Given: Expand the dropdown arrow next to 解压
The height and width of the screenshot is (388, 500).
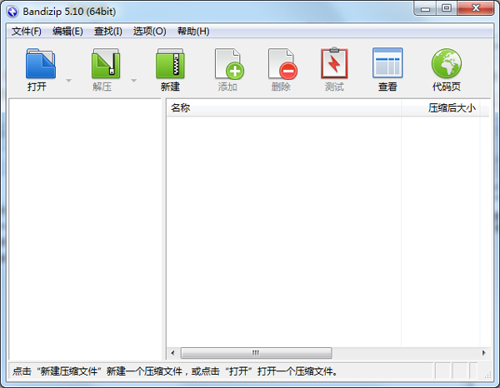Looking at the screenshot, I should (134, 81).
